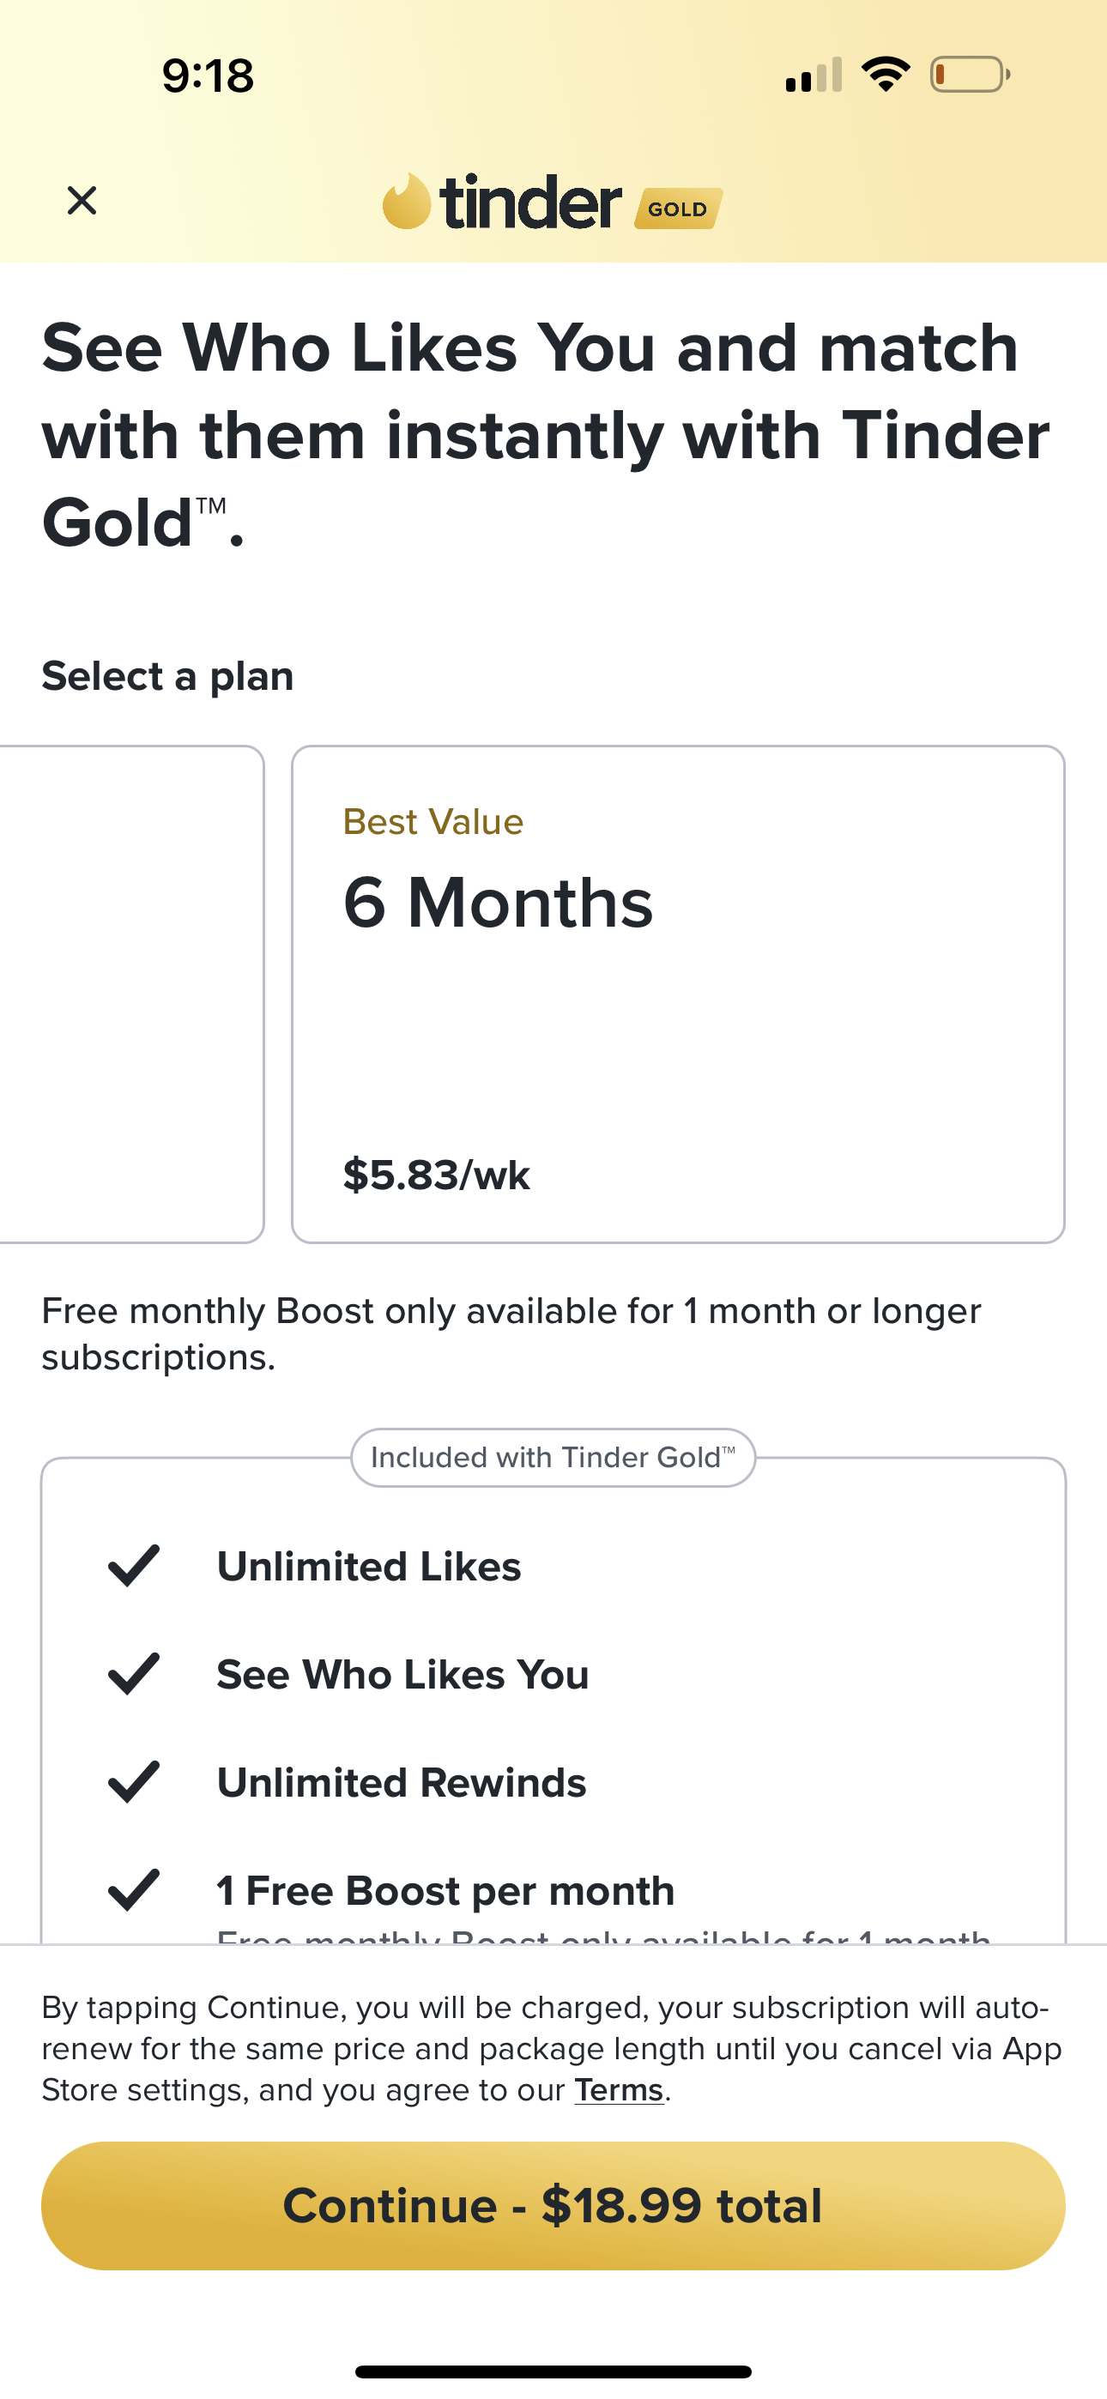The image size is (1107, 2399).
Task: Tap the home indicator bar at bottom
Action: (x=553, y=2371)
